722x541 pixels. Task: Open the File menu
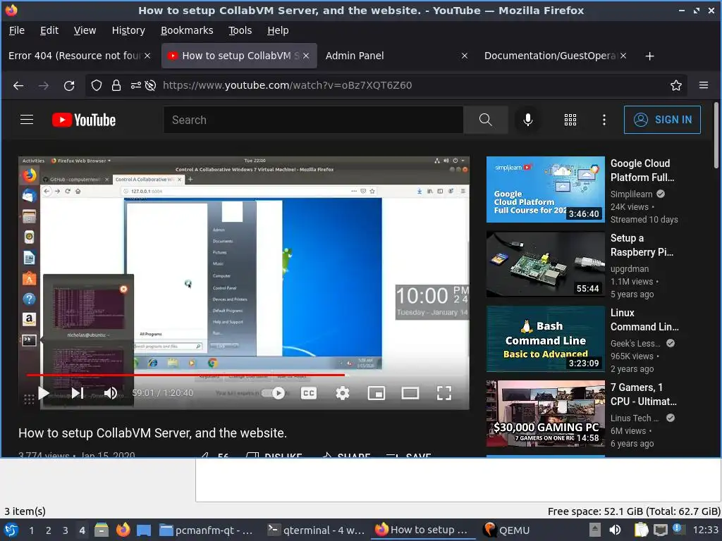coord(17,30)
